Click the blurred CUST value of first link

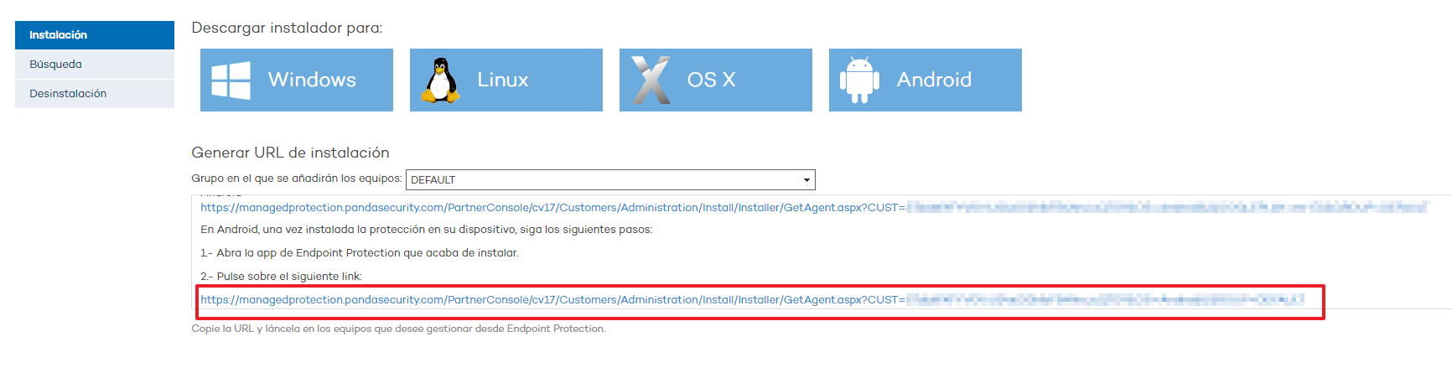click(x=1167, y=208)
